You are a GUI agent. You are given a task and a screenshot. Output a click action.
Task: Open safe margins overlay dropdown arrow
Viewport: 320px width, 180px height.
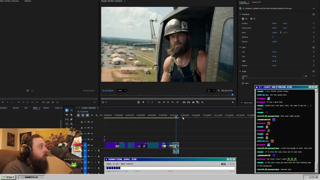106,102
